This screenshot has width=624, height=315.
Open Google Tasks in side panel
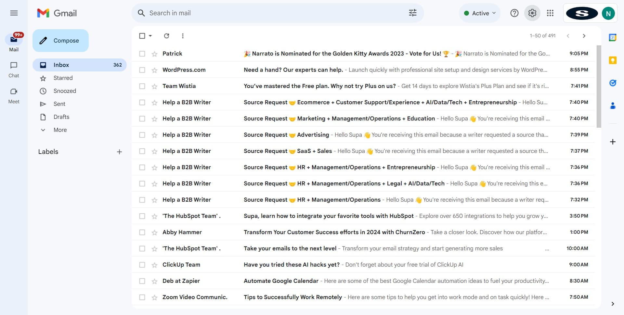[x=613, y=83]
